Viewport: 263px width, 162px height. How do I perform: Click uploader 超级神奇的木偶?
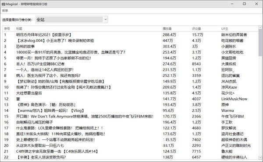tap(234, 140)
